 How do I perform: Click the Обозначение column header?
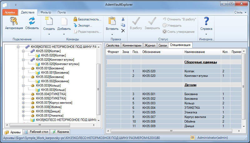click(151, 52)
